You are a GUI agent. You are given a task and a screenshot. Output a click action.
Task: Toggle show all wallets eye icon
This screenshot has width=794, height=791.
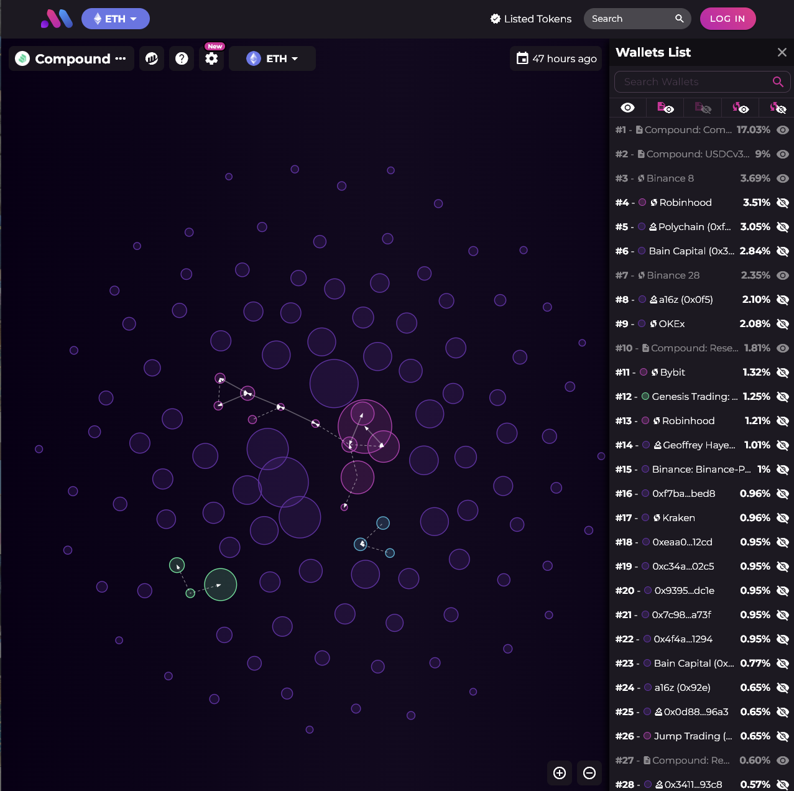pyautogui.click(x=628, y=108)
